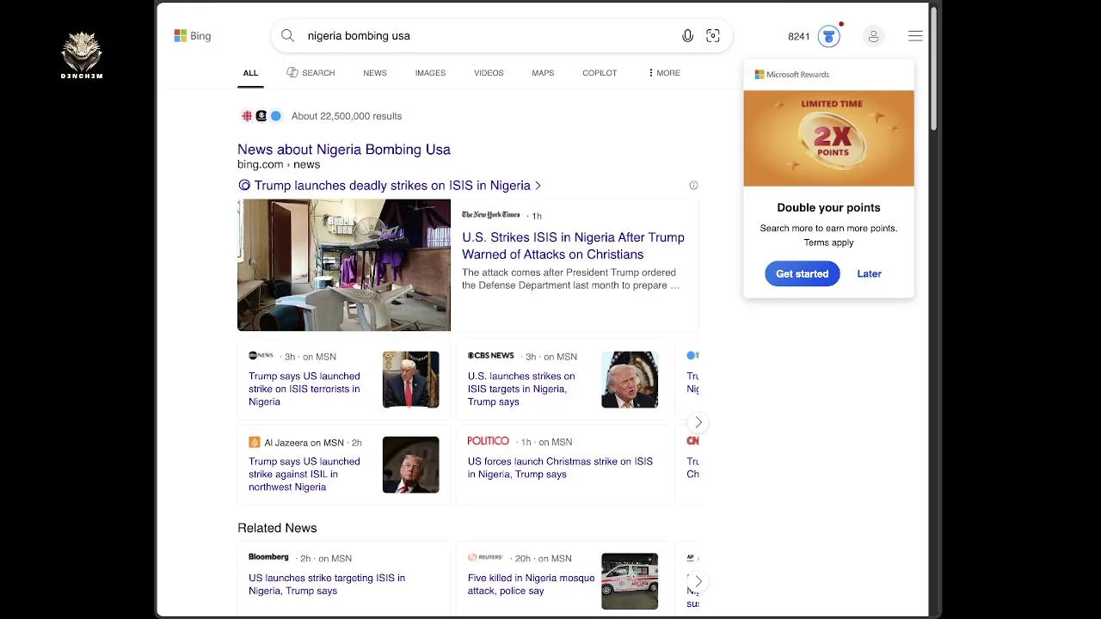This screenshot has height=619, width=1101.
Task: Click the 8241 rewards points count
Action: [799, 36]
